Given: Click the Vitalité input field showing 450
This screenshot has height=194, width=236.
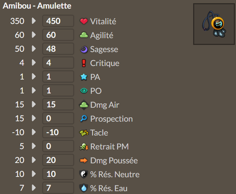Looking at the screenshot, I should pos(58,21).
